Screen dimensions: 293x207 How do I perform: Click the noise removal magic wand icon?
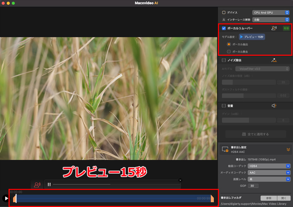(x=273, y=60)
